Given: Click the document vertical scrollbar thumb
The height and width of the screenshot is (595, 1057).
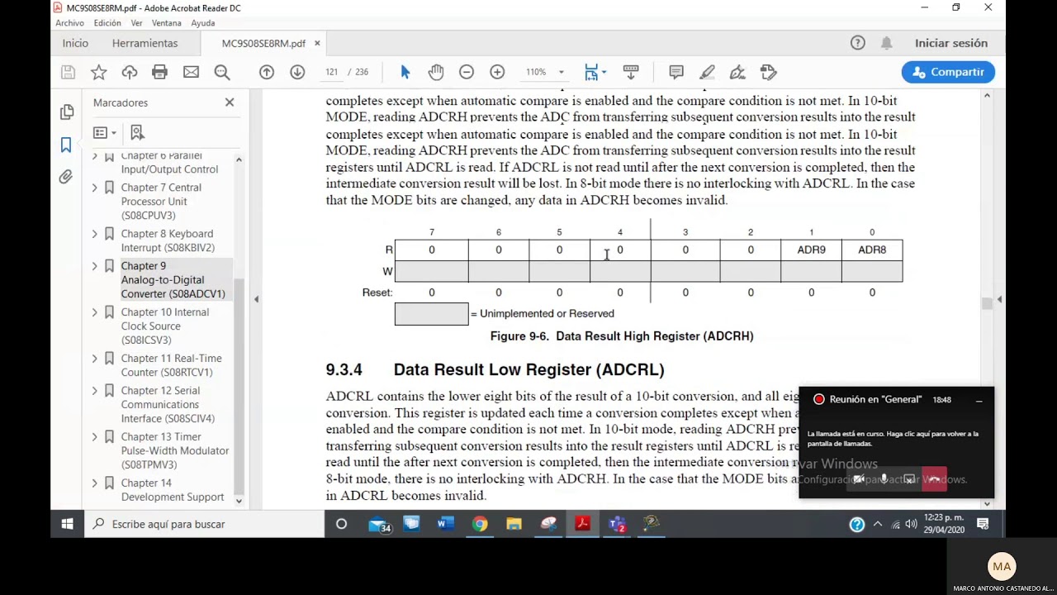Looking at the screenshot, I should (x=987, y=303).
